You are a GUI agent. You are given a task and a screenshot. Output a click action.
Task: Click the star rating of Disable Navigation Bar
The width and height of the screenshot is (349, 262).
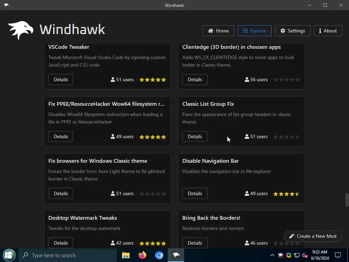pos(286,194)
